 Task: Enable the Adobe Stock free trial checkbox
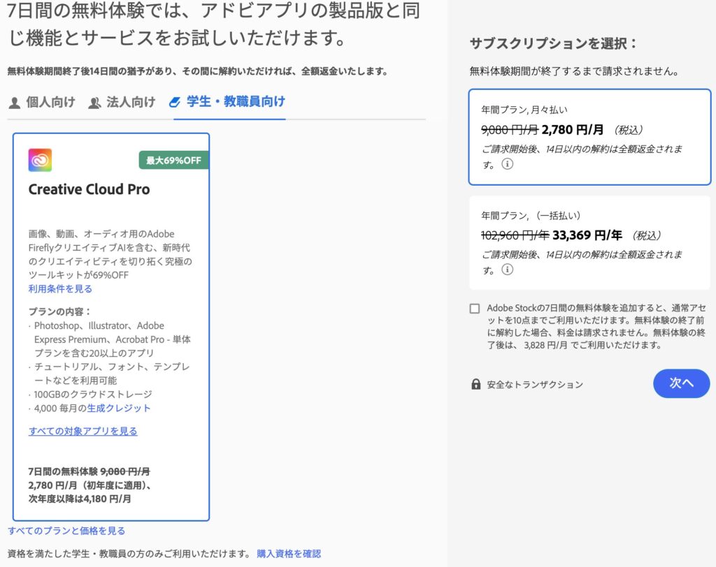pyautogui.click(x=475, y=309)
